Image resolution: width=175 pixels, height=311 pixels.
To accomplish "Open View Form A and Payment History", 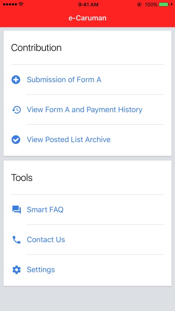I will tap(87, 110).
